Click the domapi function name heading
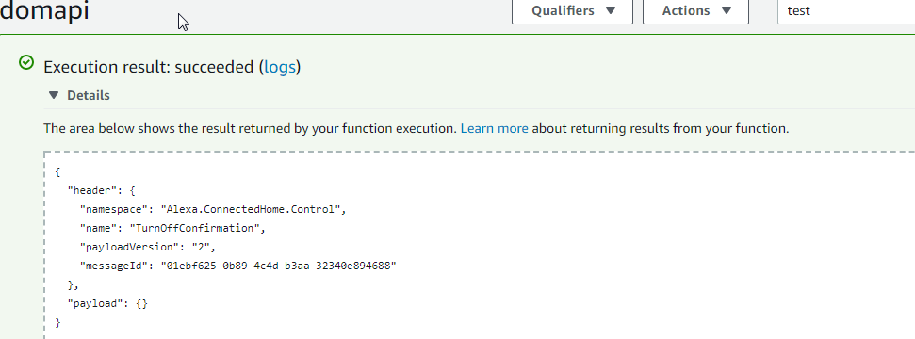 coord(44,11)
